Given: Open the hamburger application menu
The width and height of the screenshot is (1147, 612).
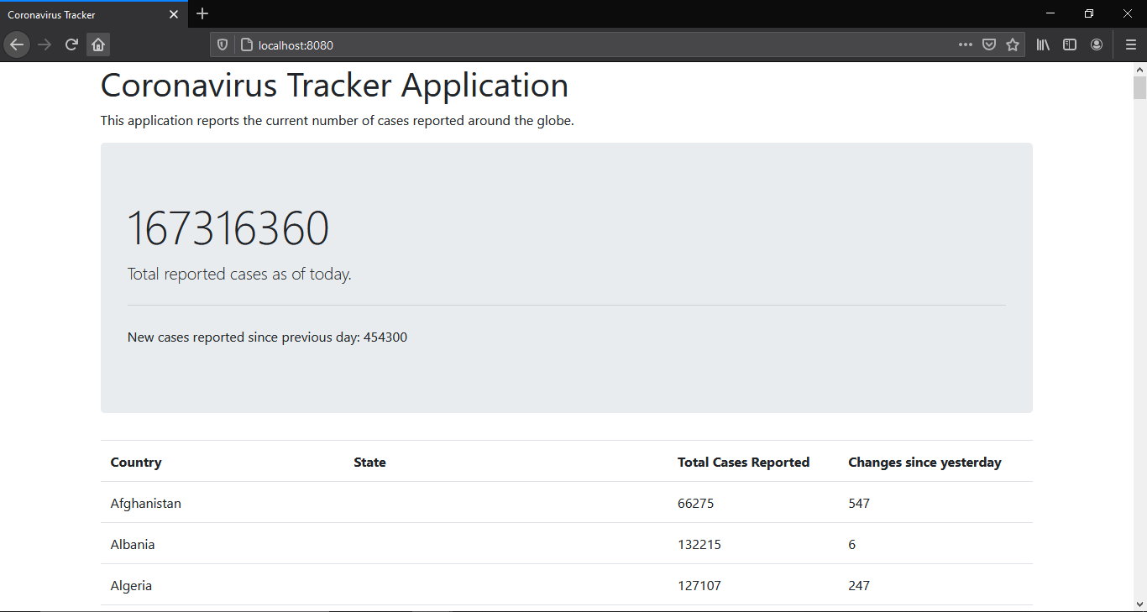Looking at the screenshot, I should 1130,44.
